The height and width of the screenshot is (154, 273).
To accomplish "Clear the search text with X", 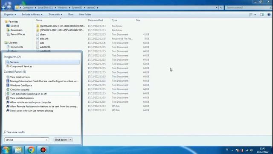I will coord(46,140).
